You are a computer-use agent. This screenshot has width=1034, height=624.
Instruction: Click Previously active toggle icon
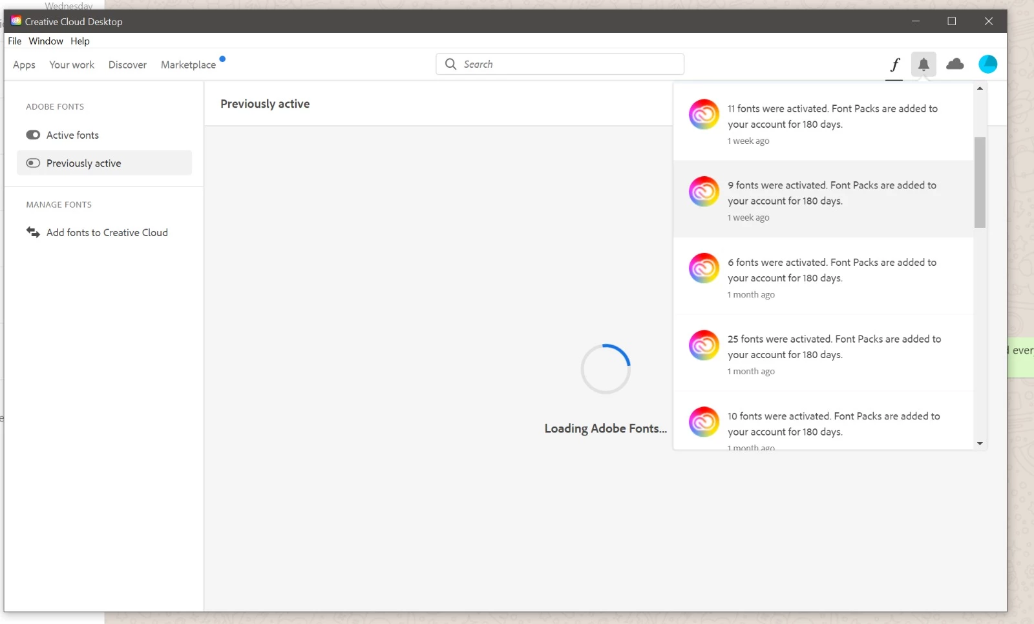[33, 163]
